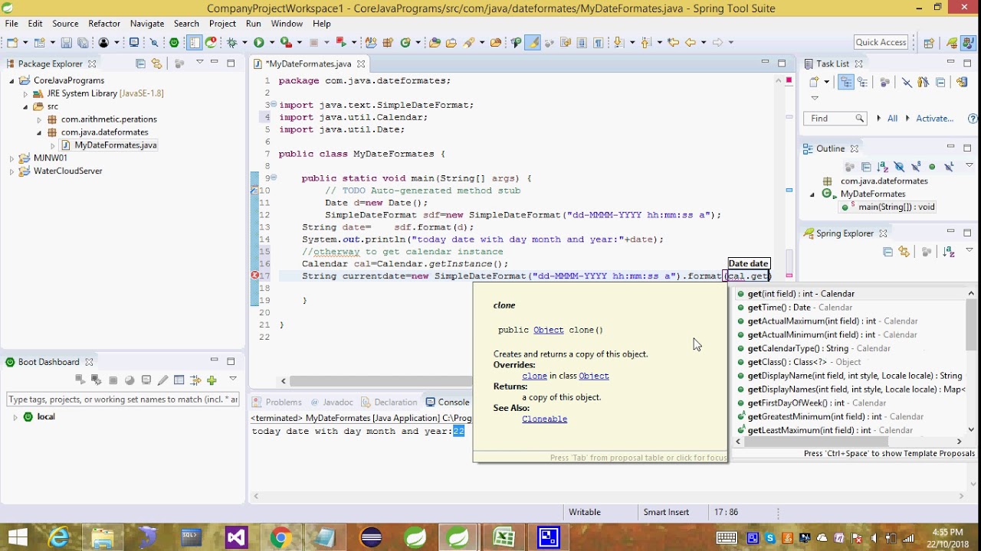981x551 pixels.
Task: Click Collapse All in Package Explorer
Action: 140,64
